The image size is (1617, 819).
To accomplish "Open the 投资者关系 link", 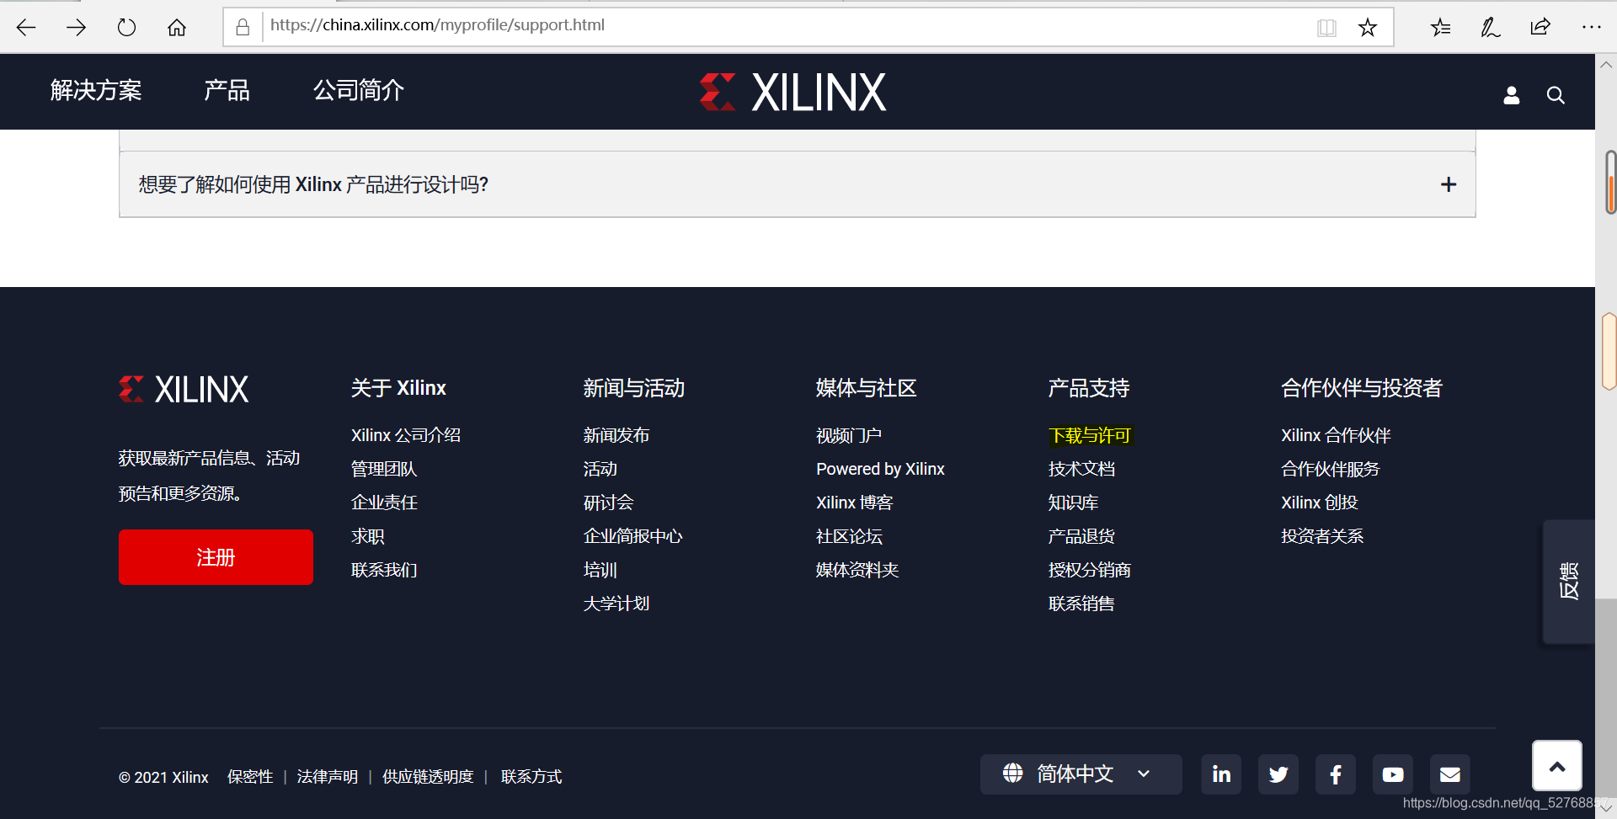I will click(1322, 536).
